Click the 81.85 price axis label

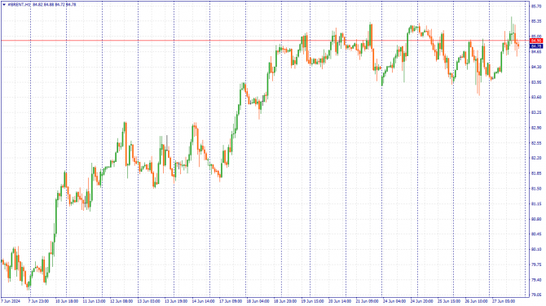[x=536, y=173]
